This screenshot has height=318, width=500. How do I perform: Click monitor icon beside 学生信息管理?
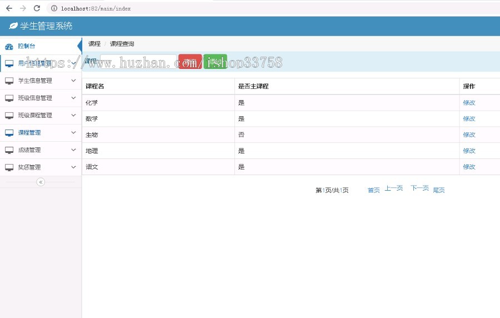click(x=9, y=81)
